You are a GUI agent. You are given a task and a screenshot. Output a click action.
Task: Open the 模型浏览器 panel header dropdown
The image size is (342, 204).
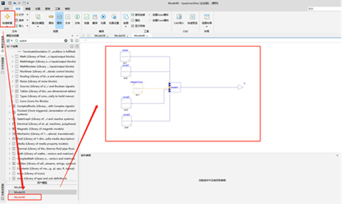(x=72, y=36)
